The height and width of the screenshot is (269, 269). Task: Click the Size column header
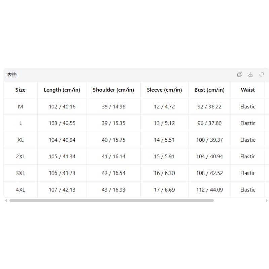coord(21,90)
